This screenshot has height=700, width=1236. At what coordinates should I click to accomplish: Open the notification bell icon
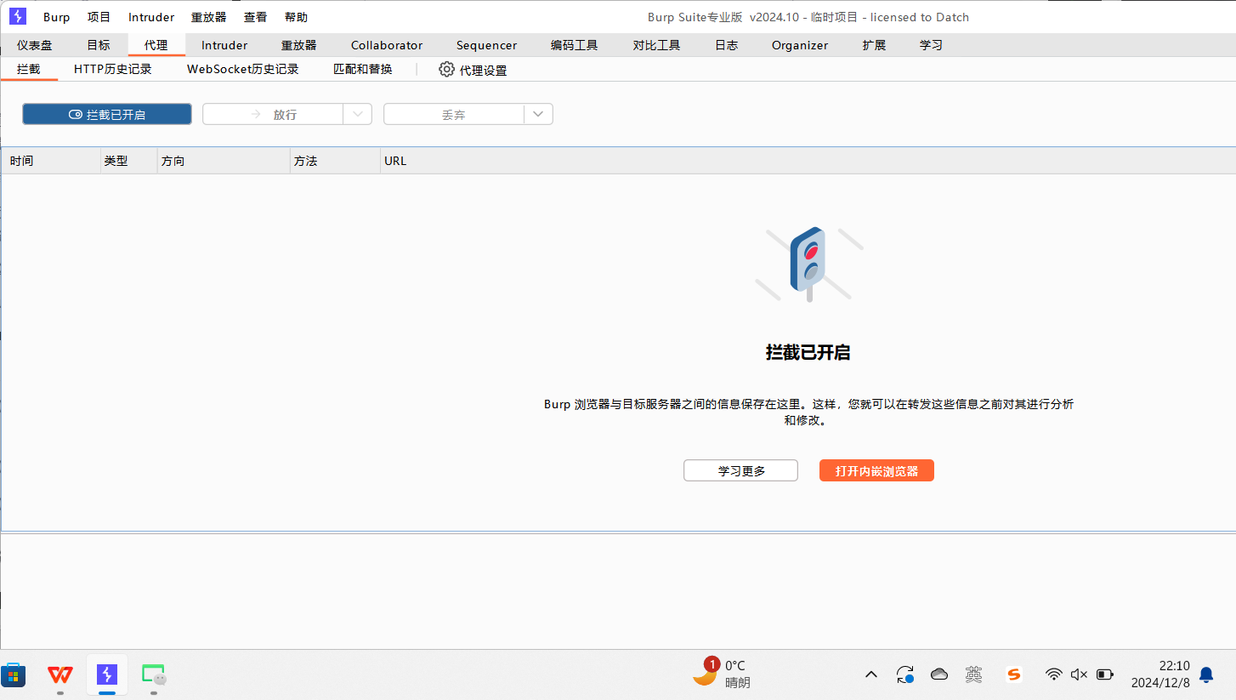1205,674
